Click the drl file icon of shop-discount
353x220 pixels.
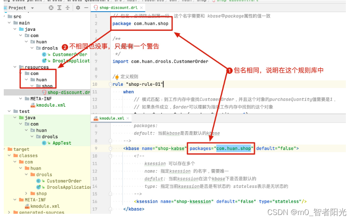click(x=44, y=92)
